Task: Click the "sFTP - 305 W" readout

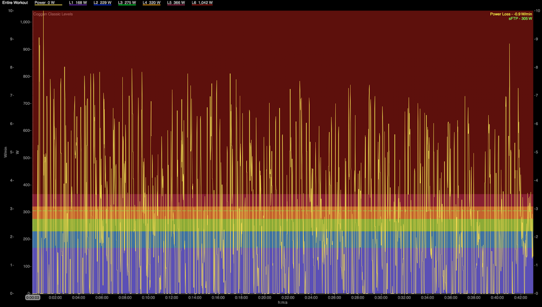Action: 520,19
